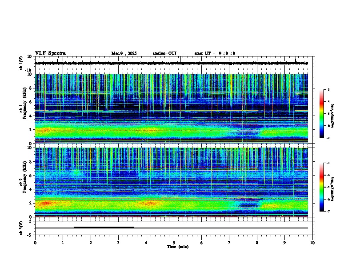
Task: Click the "4" kHz tick on the ch.2 frequency axis
Action: click(x=32, y=189)
